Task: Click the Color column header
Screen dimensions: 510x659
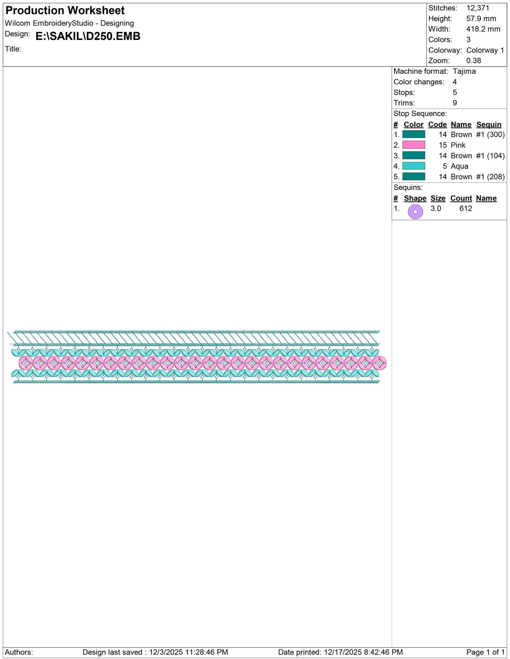Action: click(413, 124)
